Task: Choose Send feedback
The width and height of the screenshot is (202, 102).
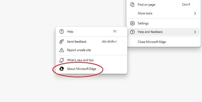Action: pos(91,42)
